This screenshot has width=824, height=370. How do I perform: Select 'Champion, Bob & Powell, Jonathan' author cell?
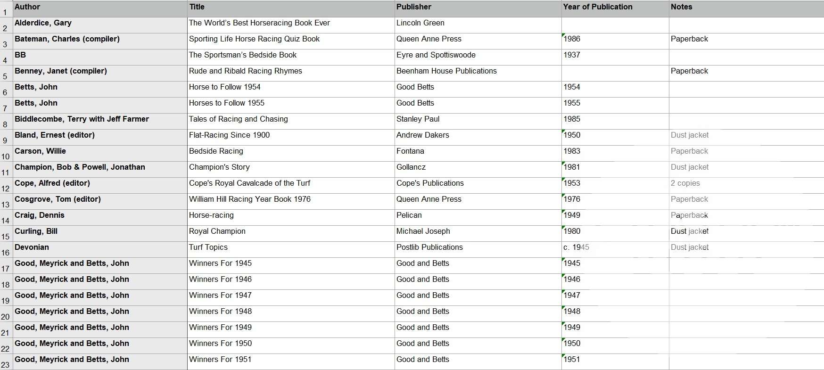pyautogui.click(x=100, y=170)
